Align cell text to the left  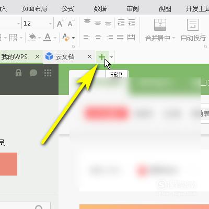tap(87, 38)
